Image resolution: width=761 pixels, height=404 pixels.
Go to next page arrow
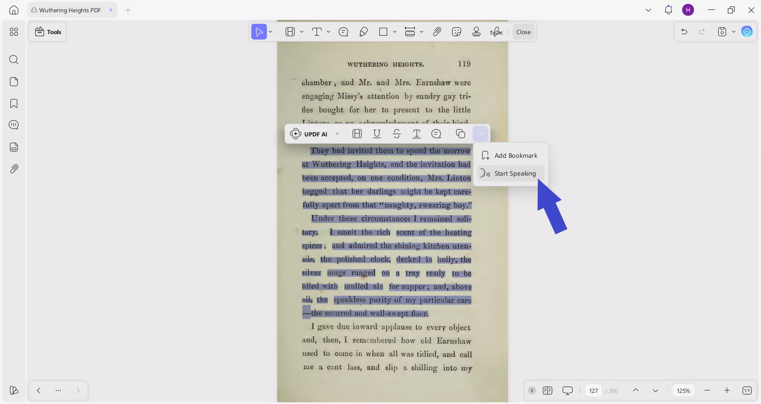click(x=656, y=391)
